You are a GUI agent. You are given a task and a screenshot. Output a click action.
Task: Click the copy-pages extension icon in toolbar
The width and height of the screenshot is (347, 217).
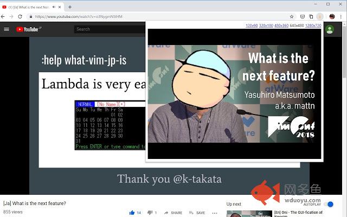(311, 17)
